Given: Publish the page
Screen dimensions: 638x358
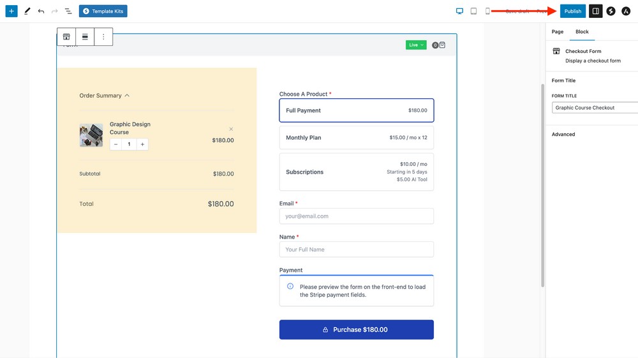Looking at the screenshot, I should (x=572, y=11).
